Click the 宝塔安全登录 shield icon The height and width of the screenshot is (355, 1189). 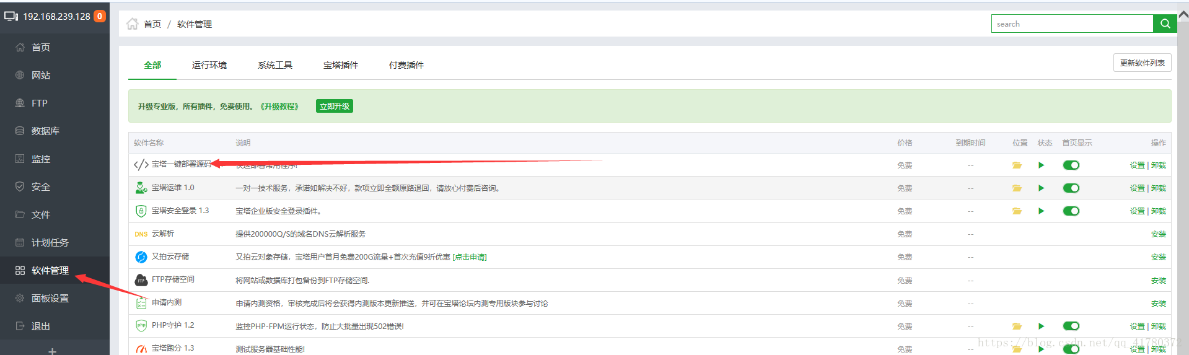[x=141, y=211]
